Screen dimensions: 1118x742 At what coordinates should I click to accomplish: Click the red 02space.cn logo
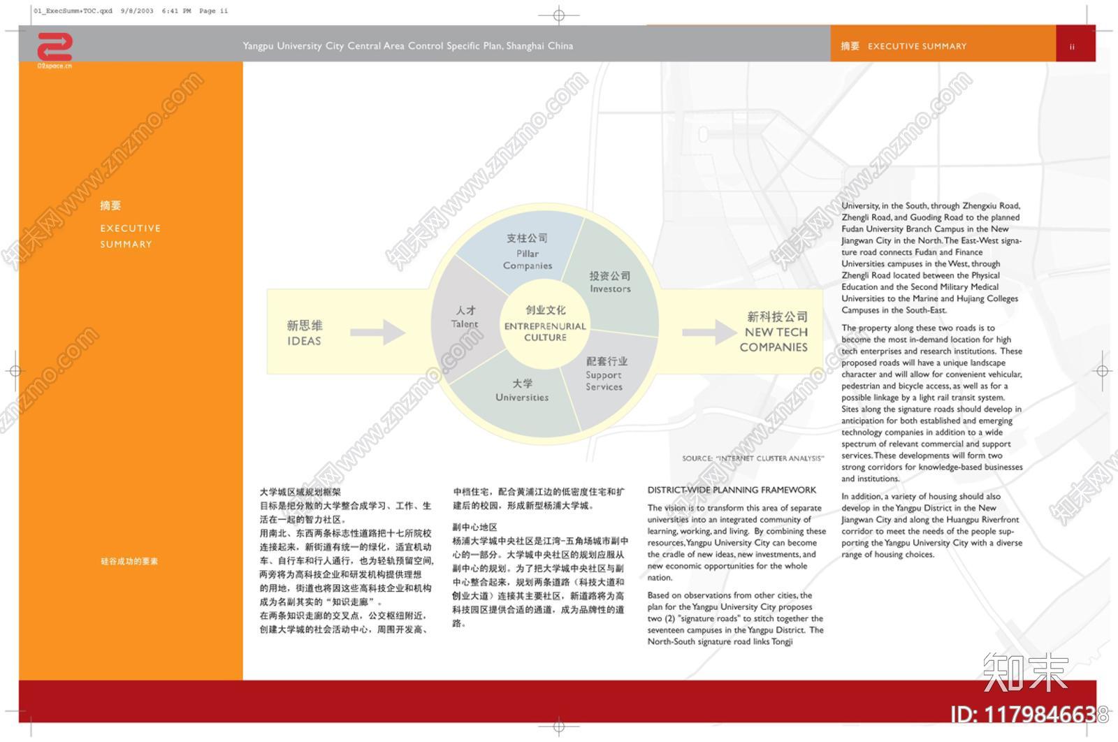tap(55, 50)
